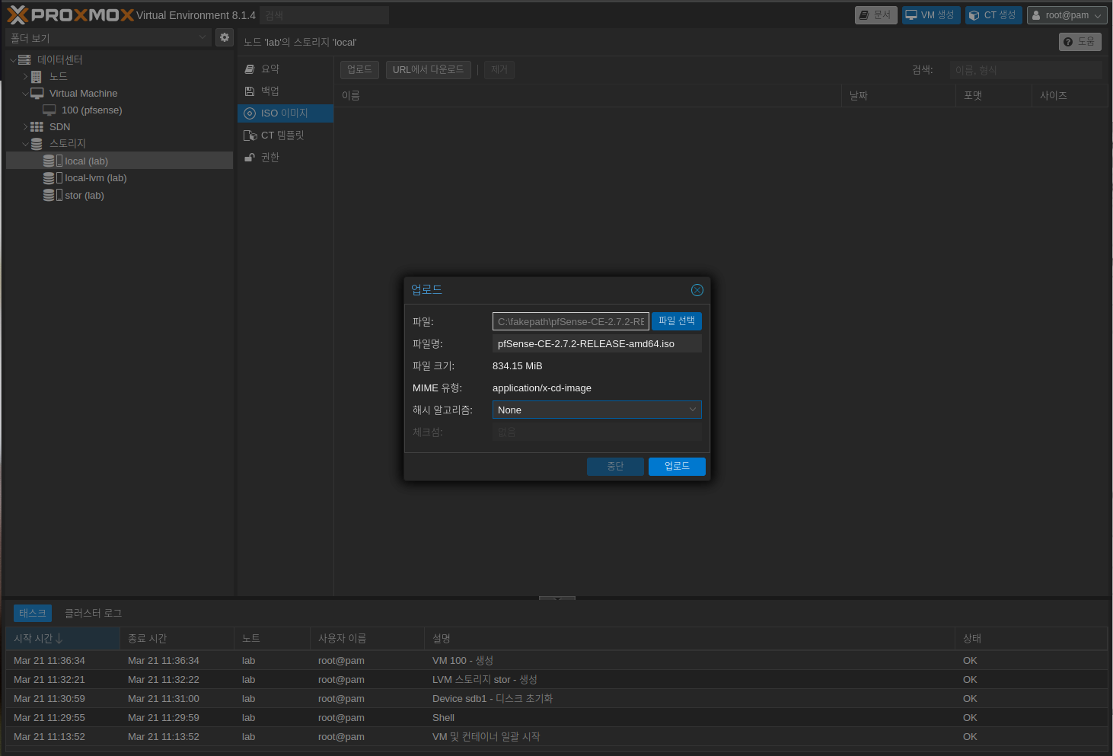Click the Create CT button
1113x756 pixels.
point(993,15)
